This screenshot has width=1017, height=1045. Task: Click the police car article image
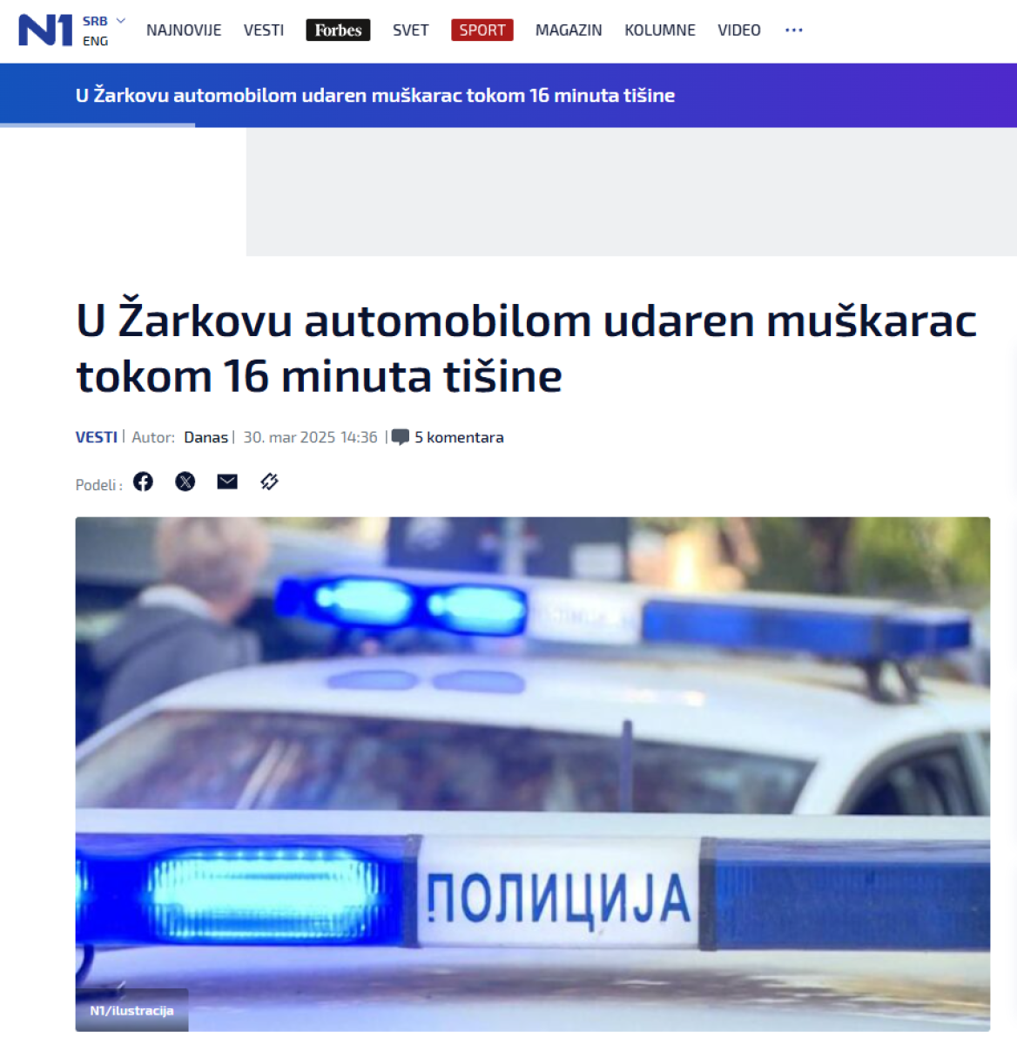click(533, 774)
